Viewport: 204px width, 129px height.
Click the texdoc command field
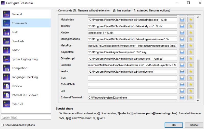tap(132, 72)
